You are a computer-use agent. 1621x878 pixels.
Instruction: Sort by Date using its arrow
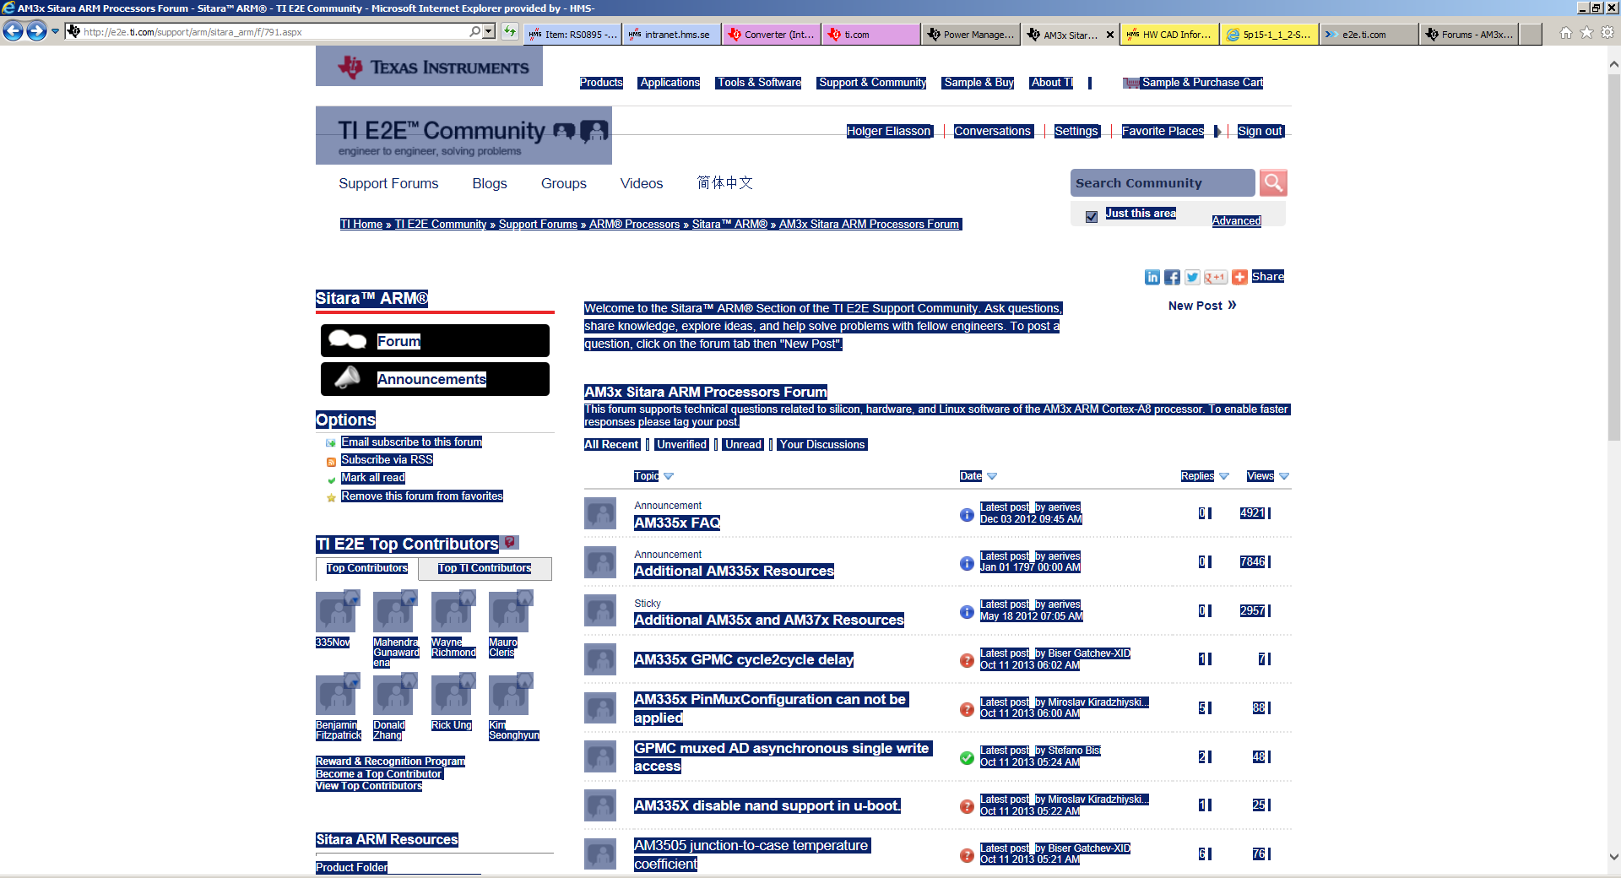point(992,476)
